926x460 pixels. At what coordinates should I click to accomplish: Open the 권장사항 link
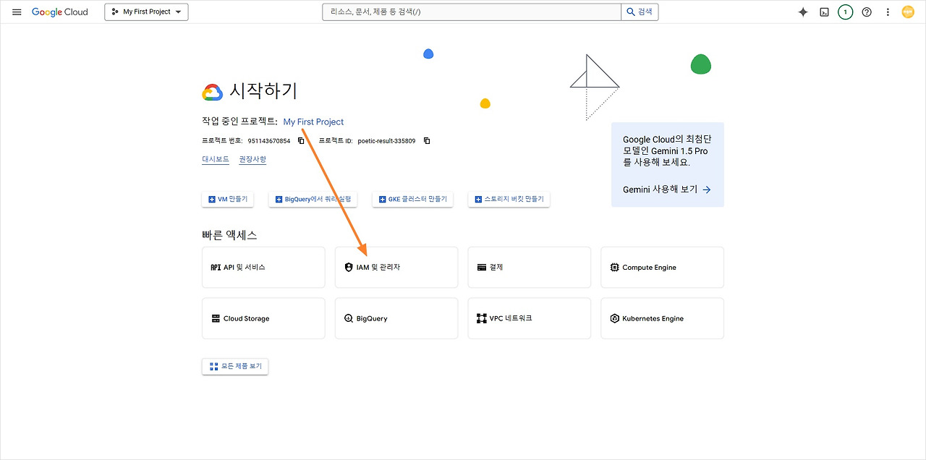click(252, 159)
